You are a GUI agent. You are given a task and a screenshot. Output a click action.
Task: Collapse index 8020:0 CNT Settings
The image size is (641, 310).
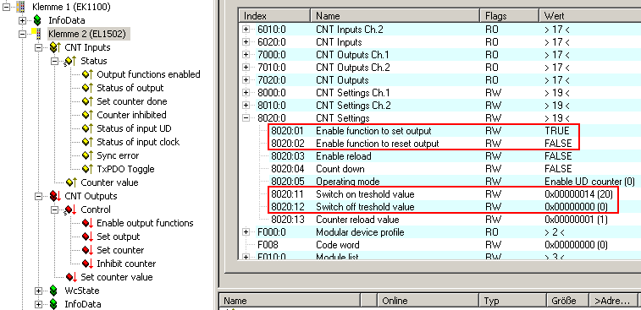(246, 118)
